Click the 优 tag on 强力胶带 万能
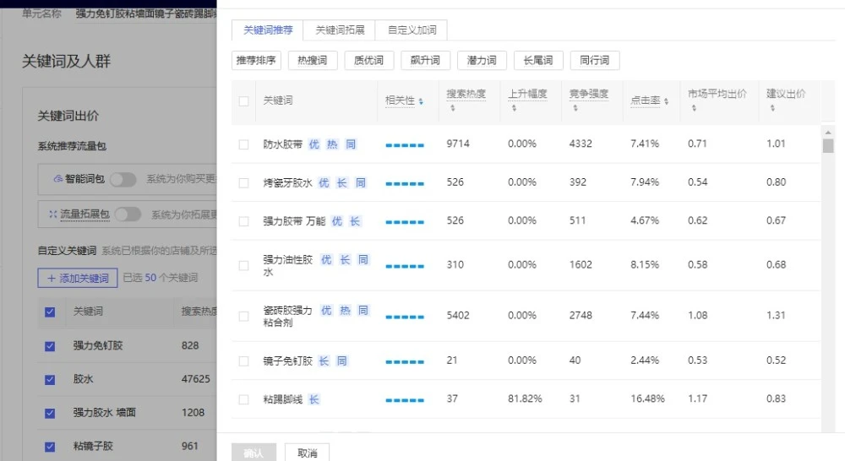The height and width of the screenshot is (461, 845). [337, 221]
